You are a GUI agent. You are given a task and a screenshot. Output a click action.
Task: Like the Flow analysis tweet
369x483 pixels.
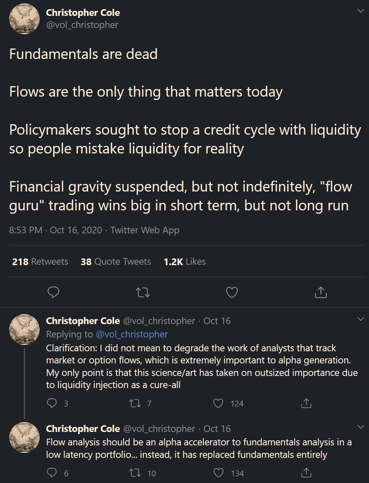click(218, 473)
